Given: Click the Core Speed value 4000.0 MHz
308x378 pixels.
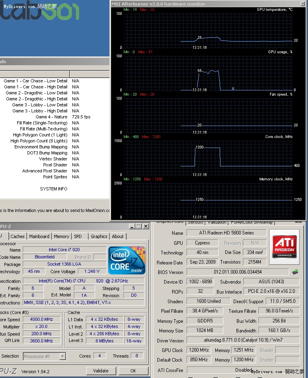Looking at the screenshot, I should point(42,320).
